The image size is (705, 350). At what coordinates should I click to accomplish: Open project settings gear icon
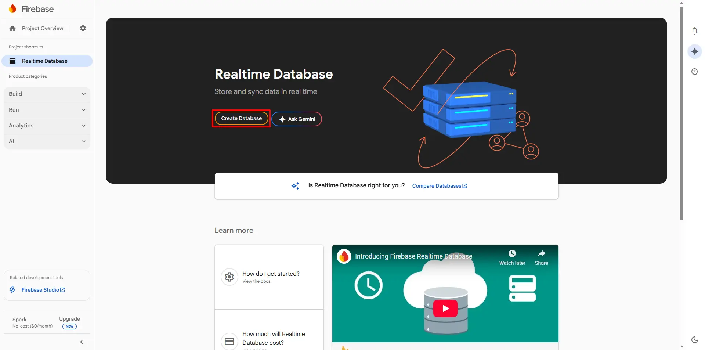(x=83, y=28)
